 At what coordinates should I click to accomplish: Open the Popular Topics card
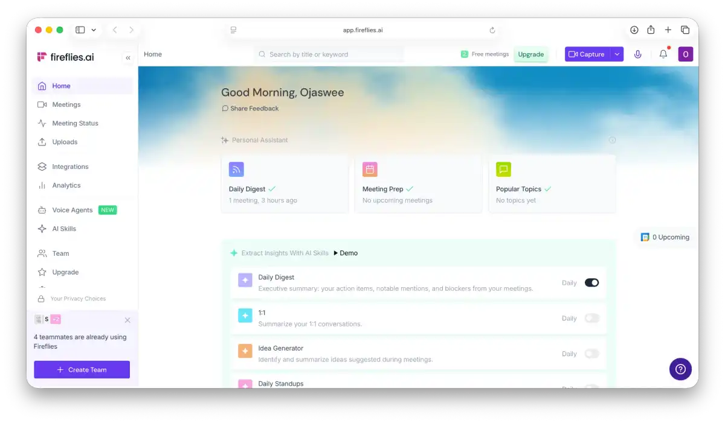(552, 183)
